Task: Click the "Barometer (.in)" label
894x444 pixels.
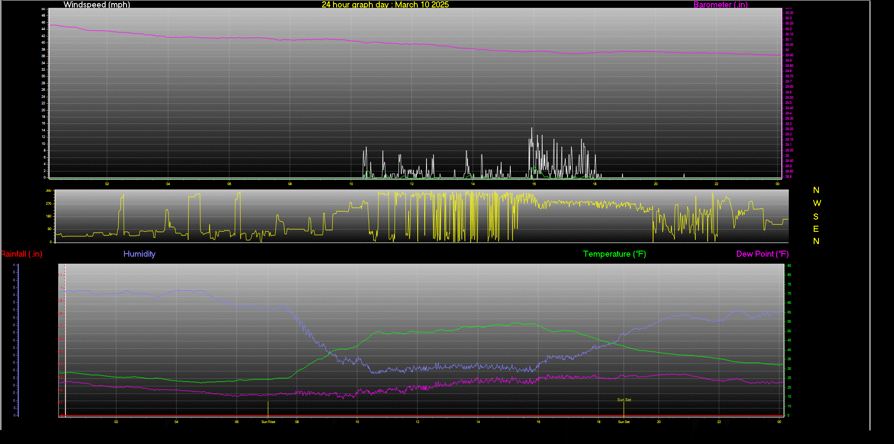Action: (x=720, y=5)
